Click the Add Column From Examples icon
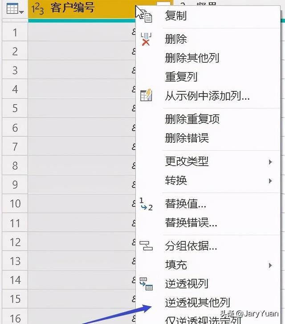The height and width of the screenshot is (324, 285). pyautogui.click(x=146, y=95)
